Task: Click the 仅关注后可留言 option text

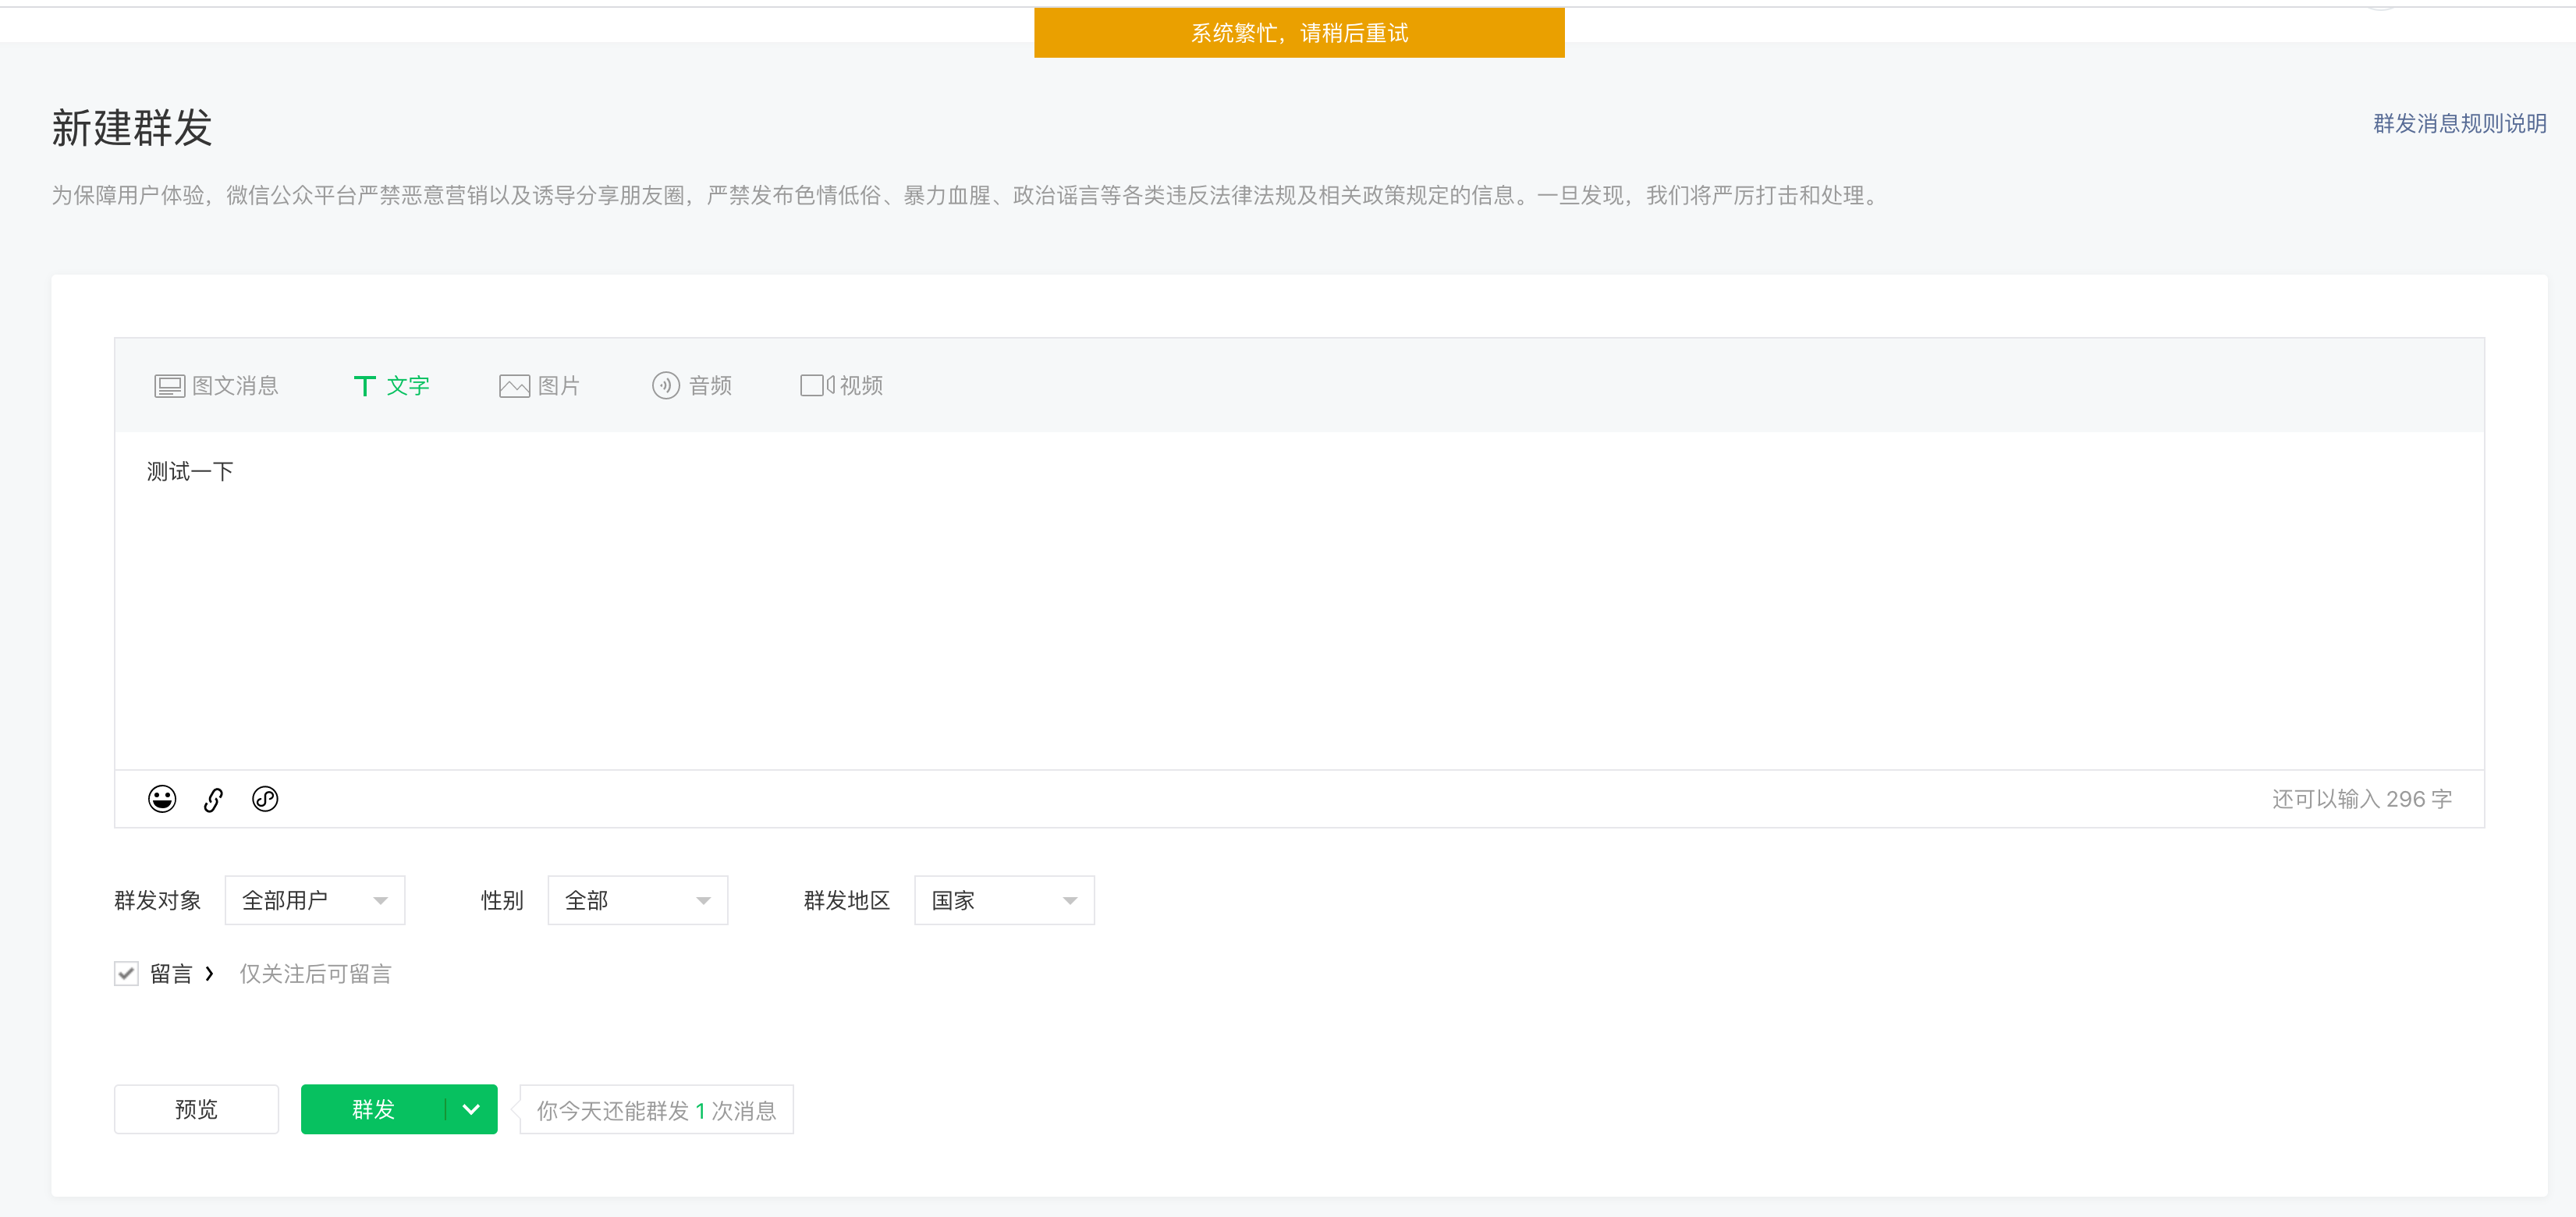Action: (315, 973)
